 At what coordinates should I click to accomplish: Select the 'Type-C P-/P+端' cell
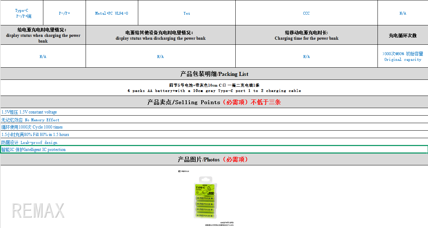(22, 13)
